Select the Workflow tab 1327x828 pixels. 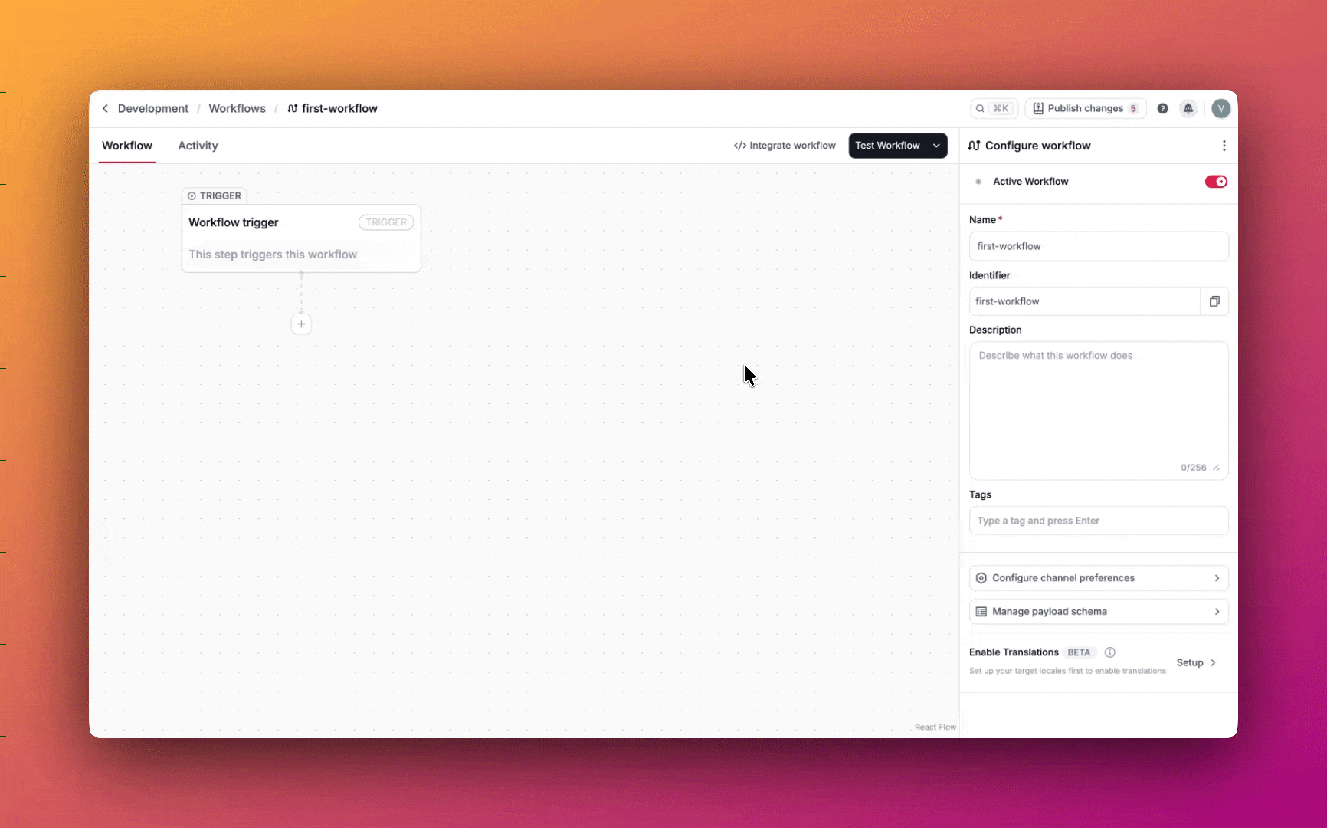(126, 146)
